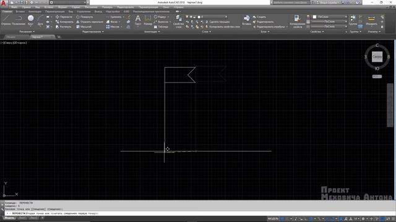Open Свойства слоя layer properties
This screenshot has width=396, height=222.
(x=179, y=21)
